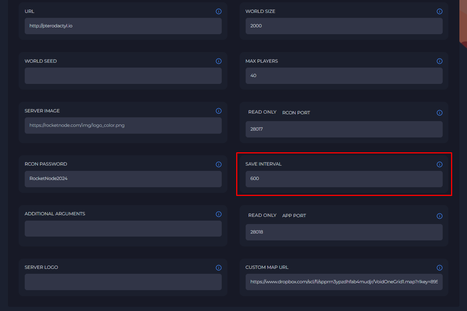Click the info icon beside World Size
Image resolution: width=467 pixels, height=311 pixels.
[x=440, y=11]
